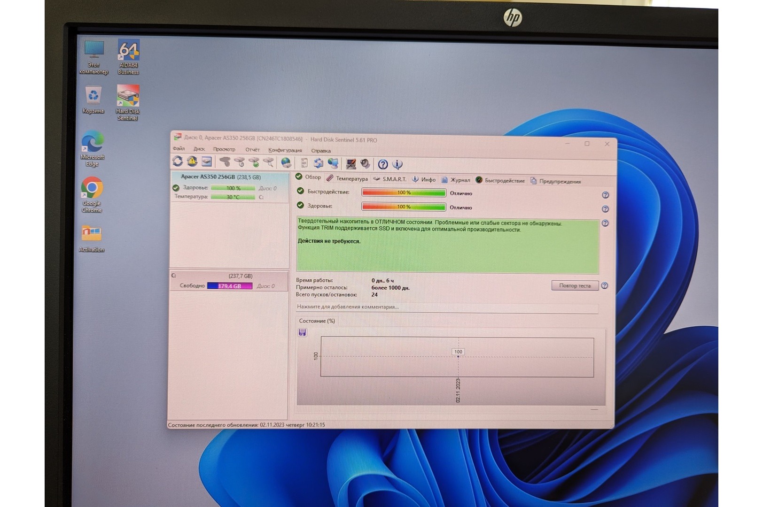Click the Здоровье 100 % bar in Обзор
This screenshot has width=763, height=507.
click(x=404, y=207)
